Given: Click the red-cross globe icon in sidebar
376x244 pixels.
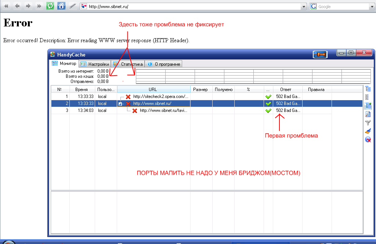Looking at the screenshot, I should [368, 140].
